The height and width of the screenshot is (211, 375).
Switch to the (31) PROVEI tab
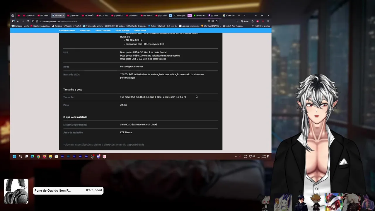pos(73,16)
